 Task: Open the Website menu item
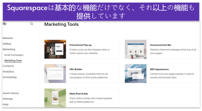pos(8,38)
